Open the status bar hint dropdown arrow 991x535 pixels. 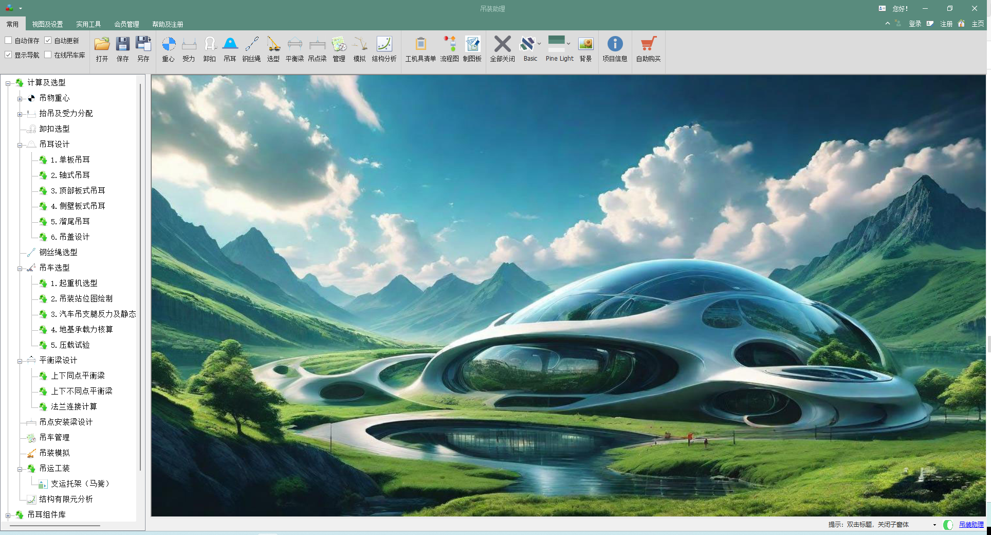(x=934, y=525)
